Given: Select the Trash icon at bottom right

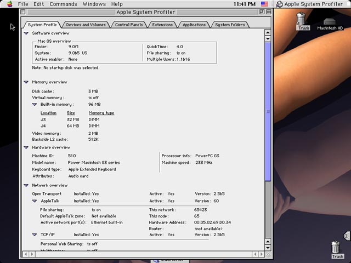Looking at the screenshot, I should [x=337, y=250].
